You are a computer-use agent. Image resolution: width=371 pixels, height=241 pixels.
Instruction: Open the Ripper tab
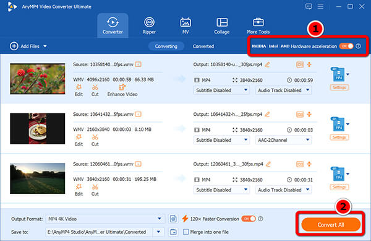point(149,25)
